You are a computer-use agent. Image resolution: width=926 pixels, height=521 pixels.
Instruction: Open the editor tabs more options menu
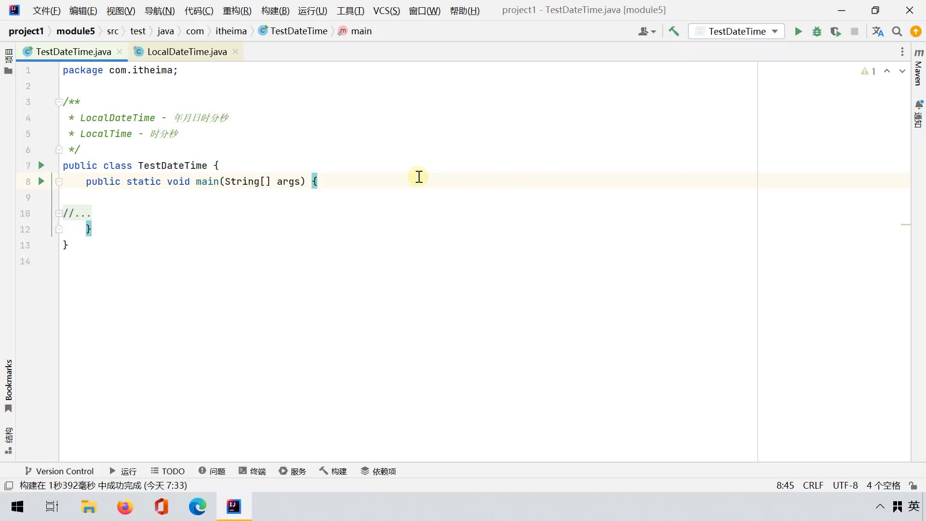coord(902,52)
